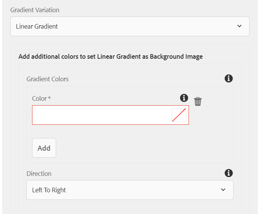
Task: Open the Direction info tooltip icon
Action: click(229, 173)
